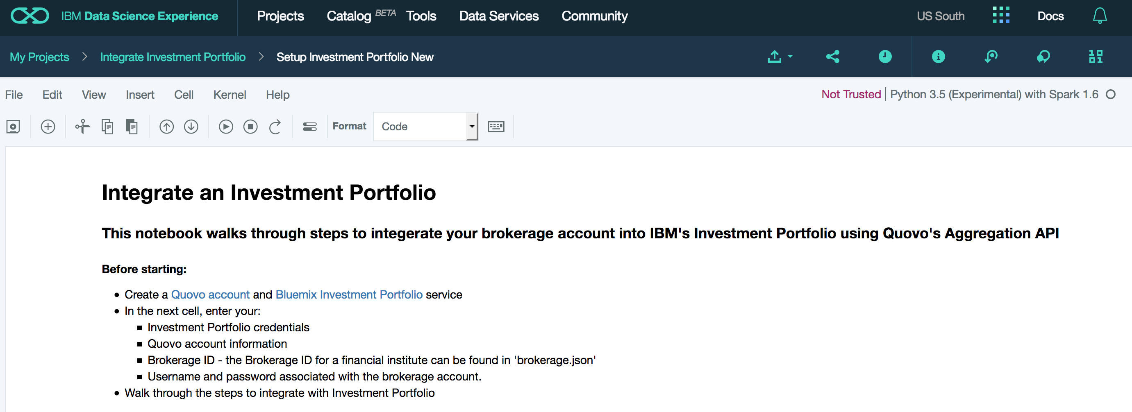Viewport: 1132px width, 412px height.
Task: Open the notifications bell
Action: click(x=1100, y=16)
